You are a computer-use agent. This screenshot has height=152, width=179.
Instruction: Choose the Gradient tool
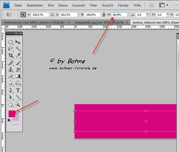(x=18, y=76)
